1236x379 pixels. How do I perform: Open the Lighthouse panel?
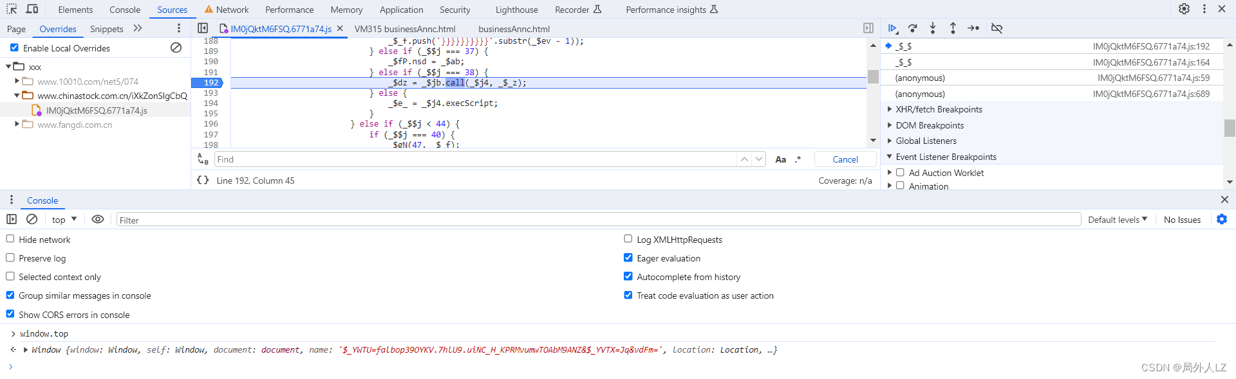point(516,10)
